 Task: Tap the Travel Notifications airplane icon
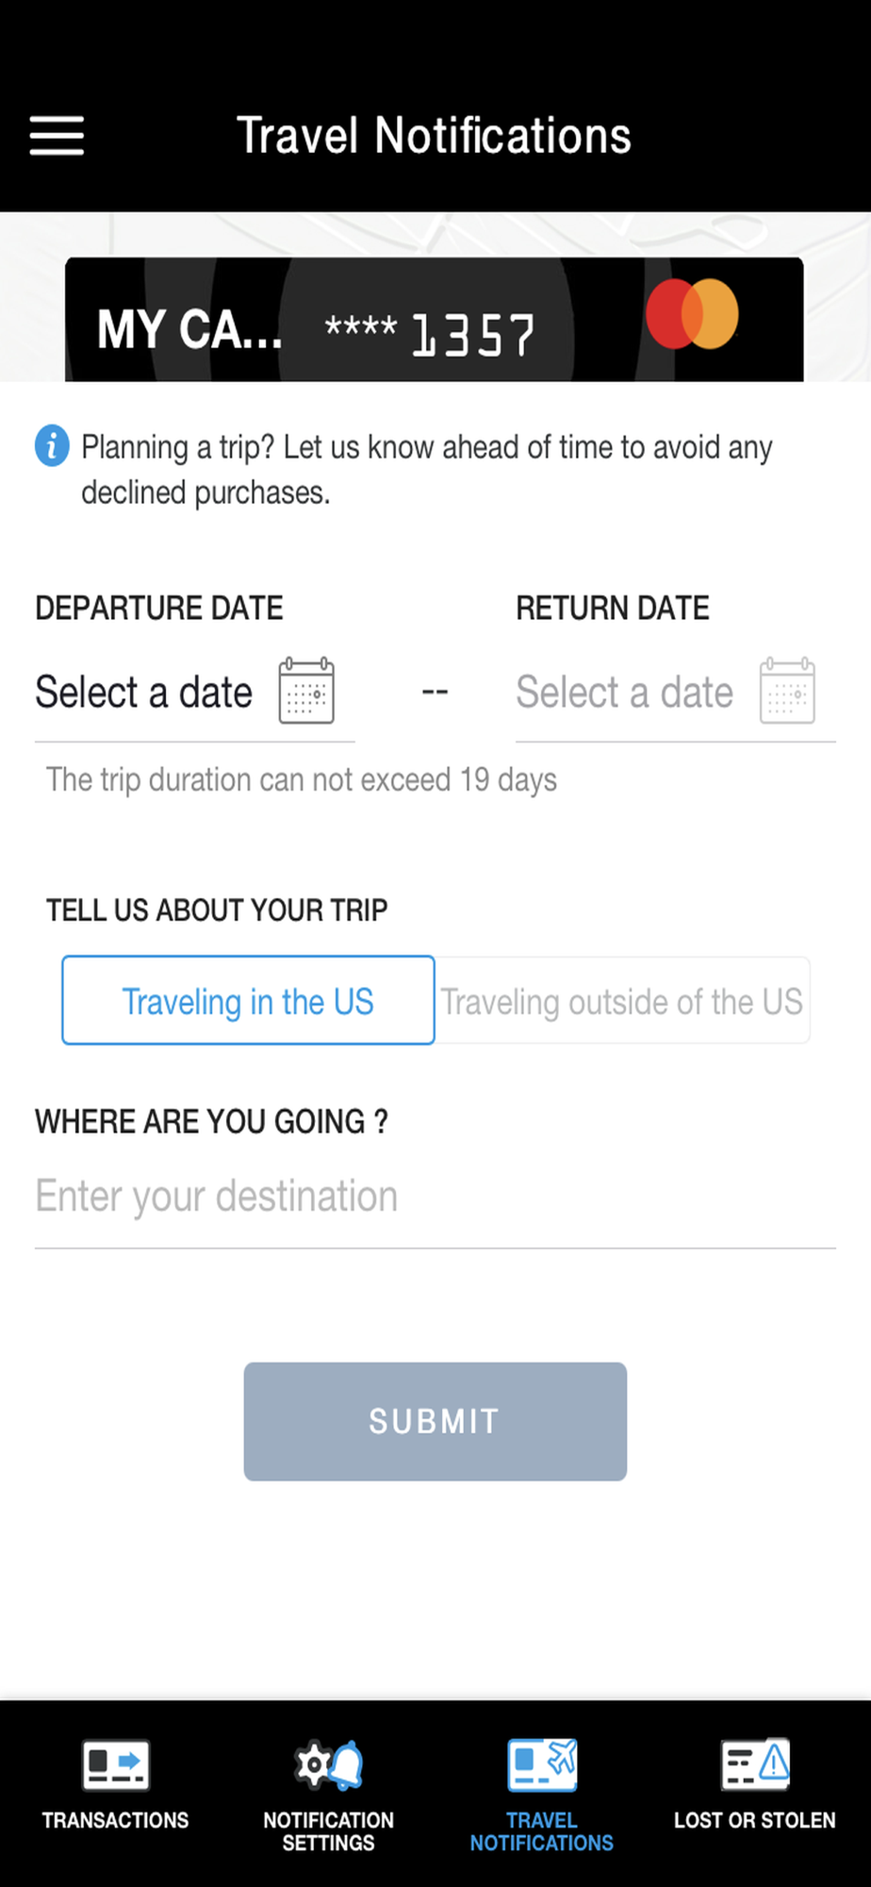click(542, 1764)
